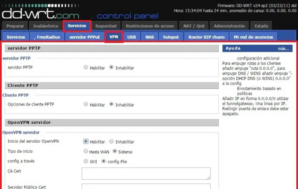This screenshot has width=298, height=189.
Task: Open the NAT / QoS tab
Action: [x=194, y=26]
